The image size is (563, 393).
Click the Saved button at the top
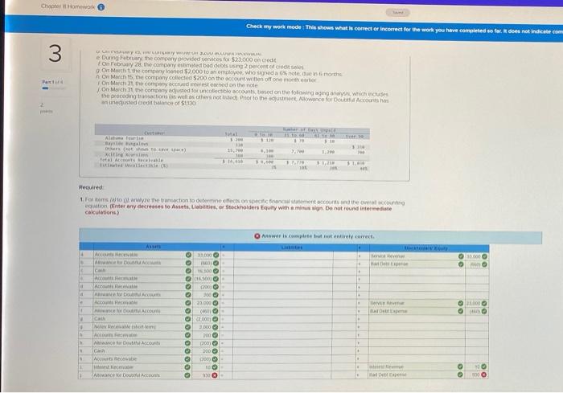[x=398, y=12]
